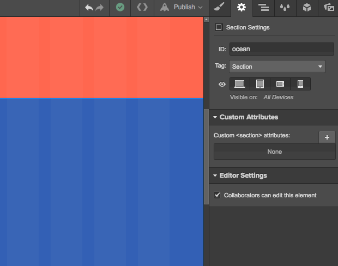Viewport: 338px width, 266px height.
Task: Open the Asset Manager images icon
Action: 329,8
